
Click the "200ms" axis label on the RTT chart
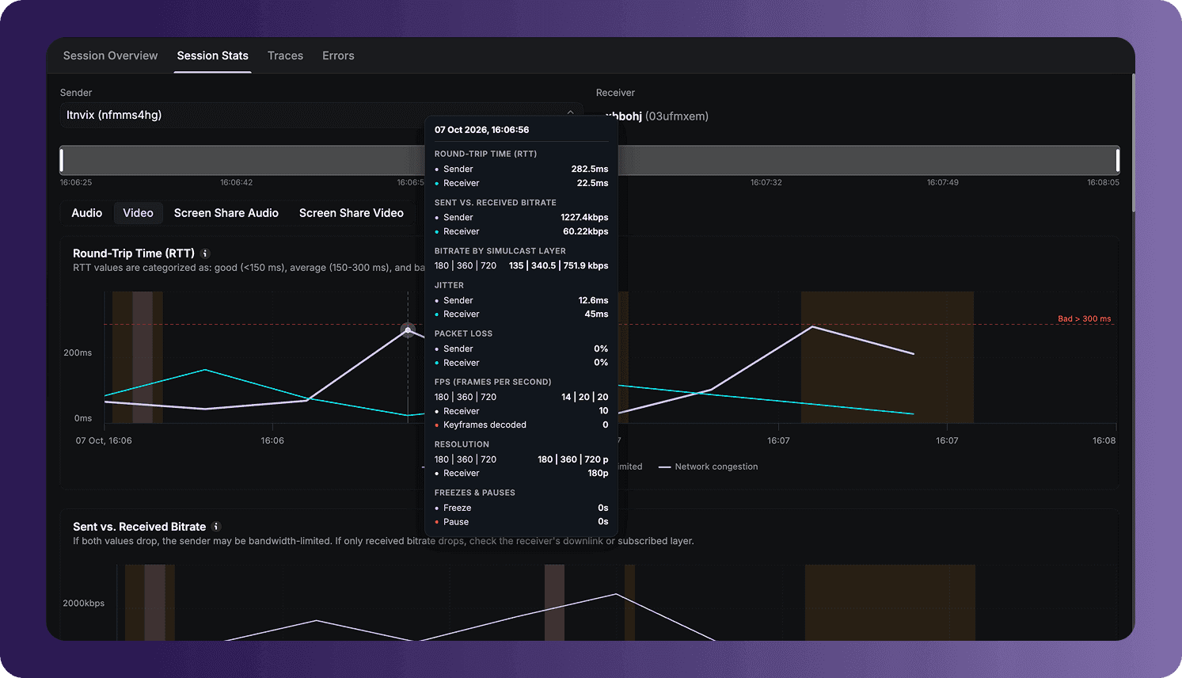click(x=78, y=352)
